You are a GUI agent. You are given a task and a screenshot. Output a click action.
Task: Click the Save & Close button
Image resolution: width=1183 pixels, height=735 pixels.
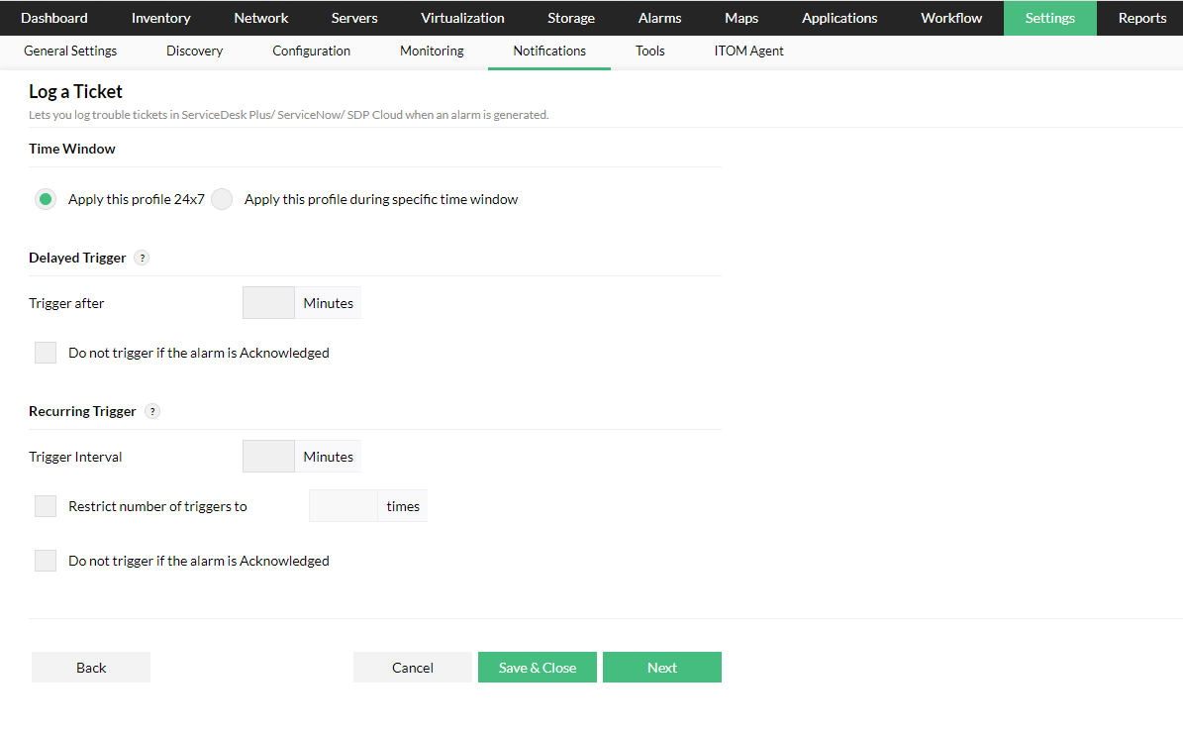pos(538,668)
